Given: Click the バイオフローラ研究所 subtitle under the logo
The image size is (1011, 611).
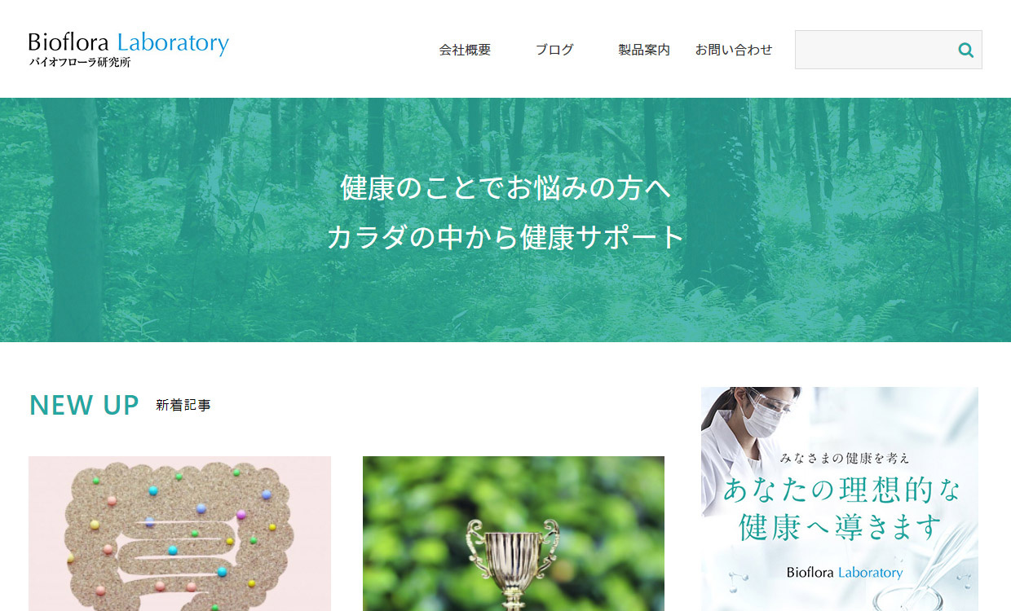Looking at the screenshot, I should pyautogui.click(x=80, y=62).
